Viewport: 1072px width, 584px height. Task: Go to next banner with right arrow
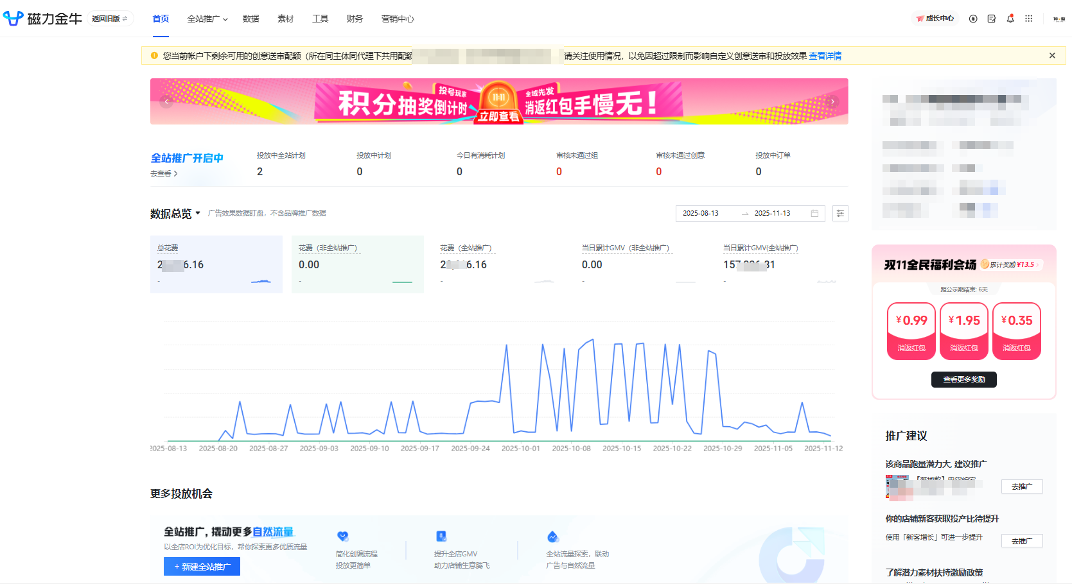[832, 101]
